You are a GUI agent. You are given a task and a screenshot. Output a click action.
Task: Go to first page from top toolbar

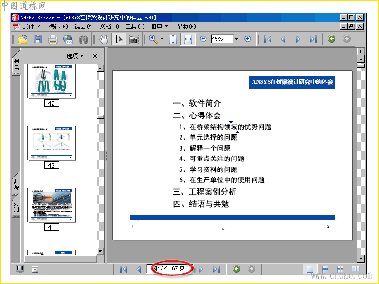268,39
